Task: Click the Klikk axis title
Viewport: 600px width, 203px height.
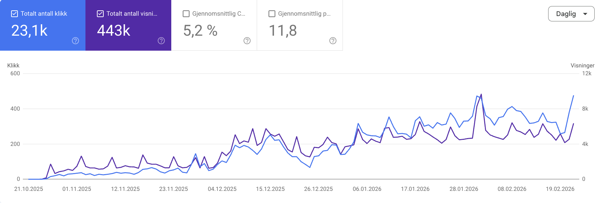Action: (13, 65)
